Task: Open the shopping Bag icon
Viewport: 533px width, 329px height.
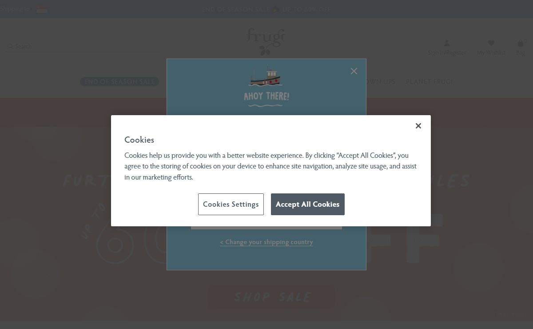Action: coord(521,43)
